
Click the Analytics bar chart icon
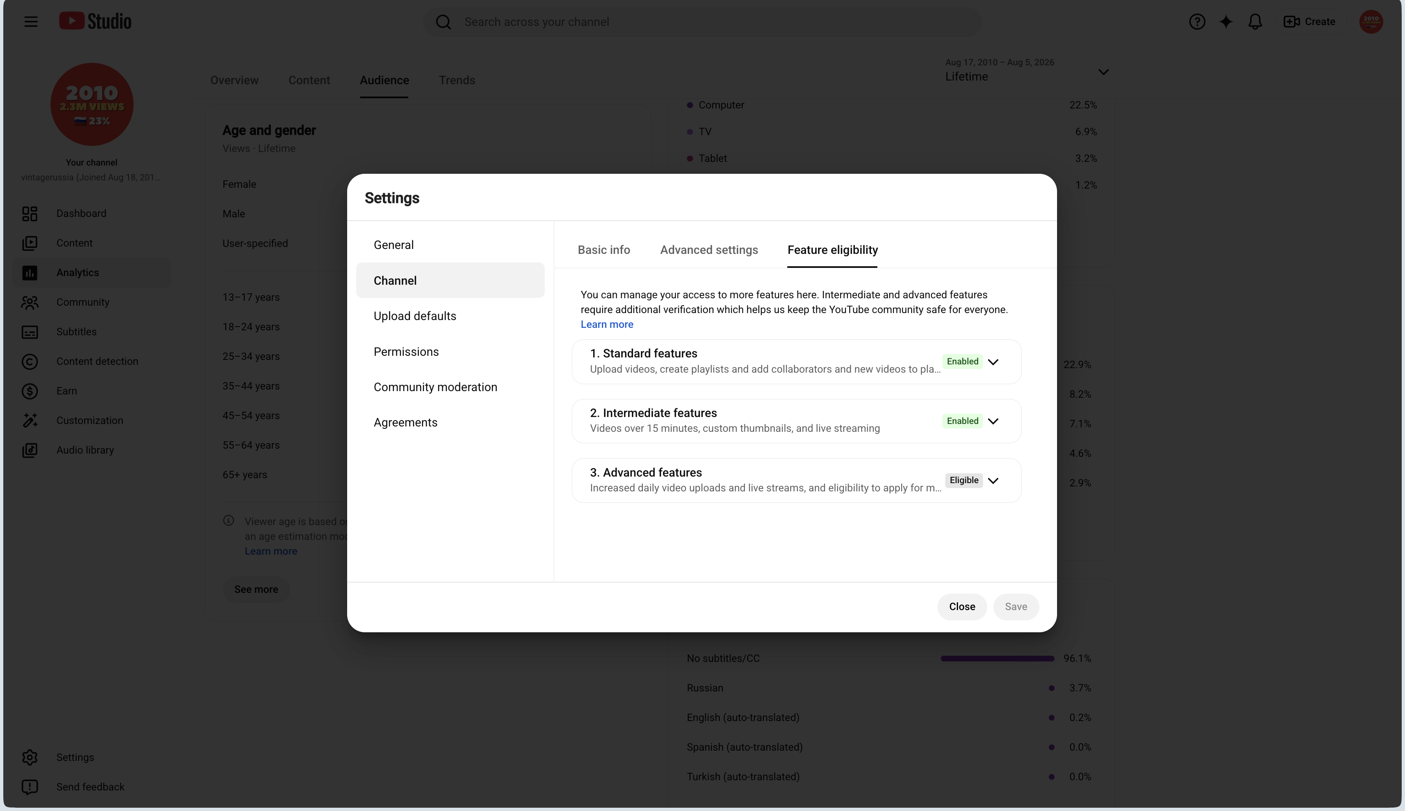point(30,272)
